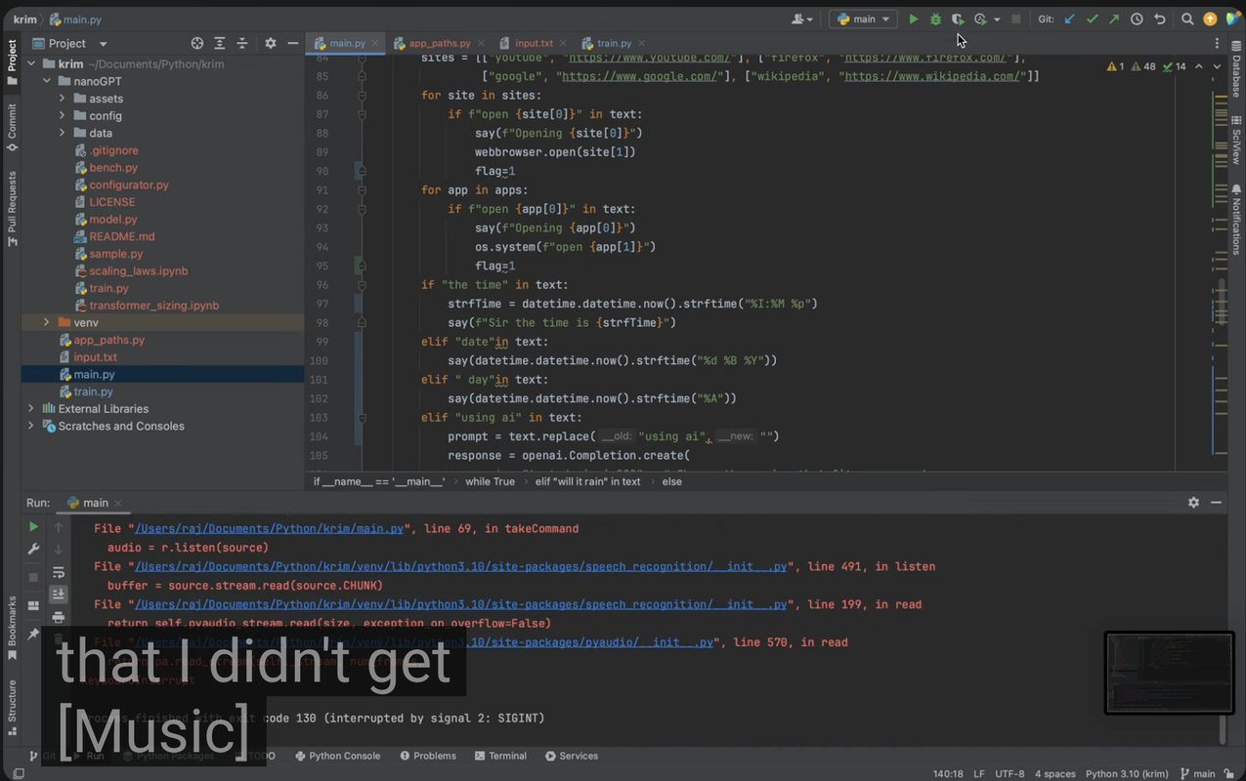Toggle read-only lock in status bar
1246x781 pixels.
click(1230, 773)
